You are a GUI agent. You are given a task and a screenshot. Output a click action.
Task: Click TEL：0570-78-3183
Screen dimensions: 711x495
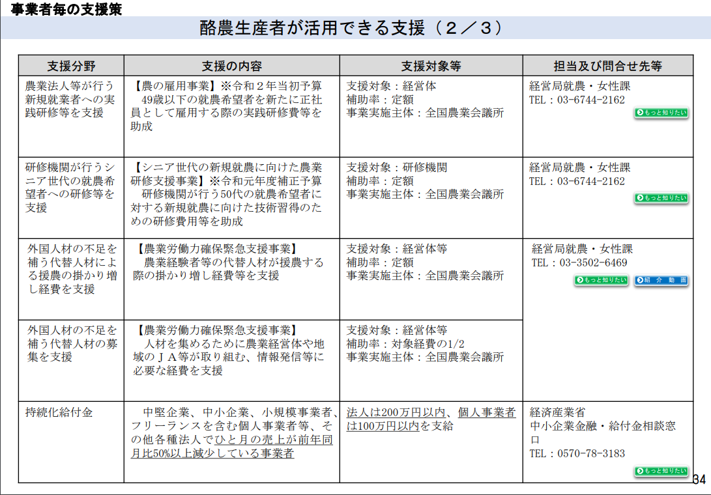click(577, 453)
